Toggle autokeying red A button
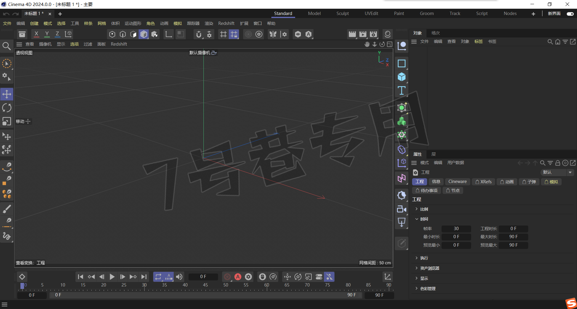577x309 pixels. (238, 277)
